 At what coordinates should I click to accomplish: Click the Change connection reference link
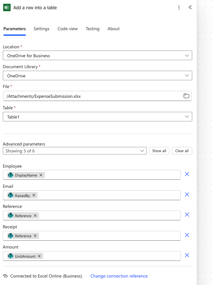pyautogui.click(x=119, y=276)
